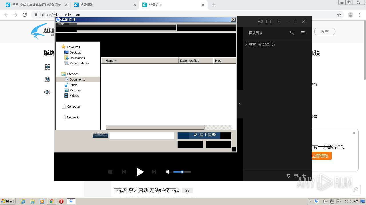
Task: Clear playlist with the trash icon
Action: coord(289,176)
